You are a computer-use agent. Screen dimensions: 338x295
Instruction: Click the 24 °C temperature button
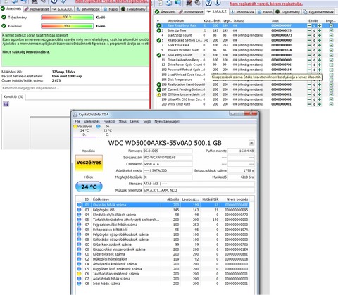(x=89, y=187)
